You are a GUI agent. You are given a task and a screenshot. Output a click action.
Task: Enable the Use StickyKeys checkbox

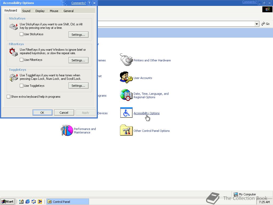(x=21, y=34)
